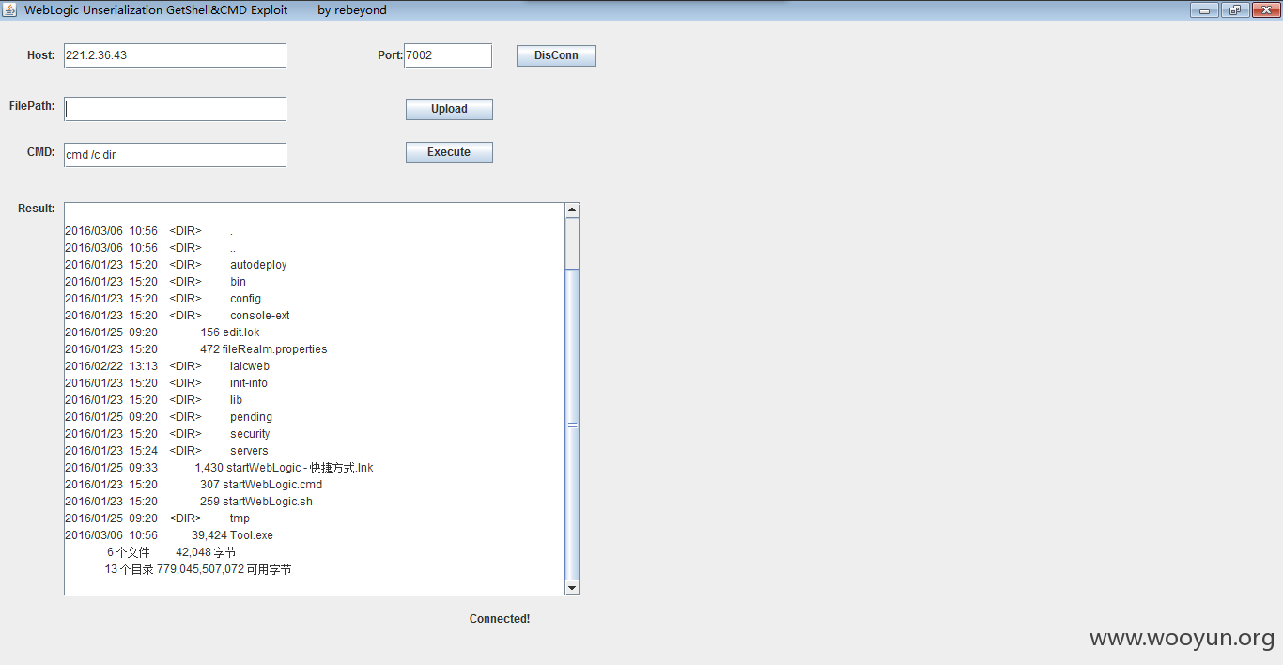Click the Java icon in title bar
The image size is (1283, 665).
[9, 9]
